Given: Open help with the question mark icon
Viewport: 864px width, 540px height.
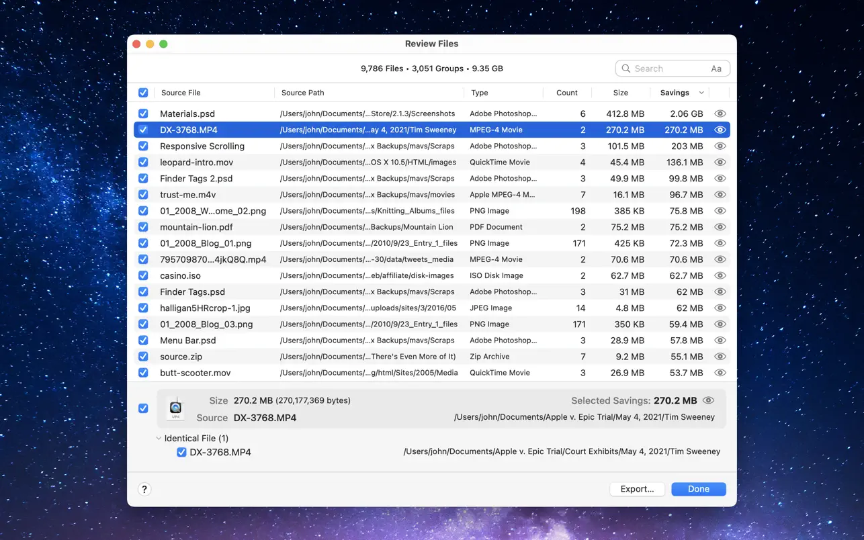Looking at the screenshot, I should pos(144,489).
